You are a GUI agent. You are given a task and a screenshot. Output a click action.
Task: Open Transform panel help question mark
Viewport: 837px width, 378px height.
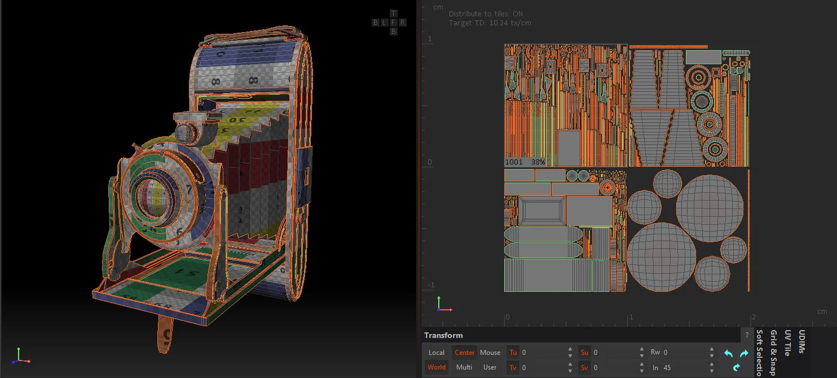(x=747, y=335)
